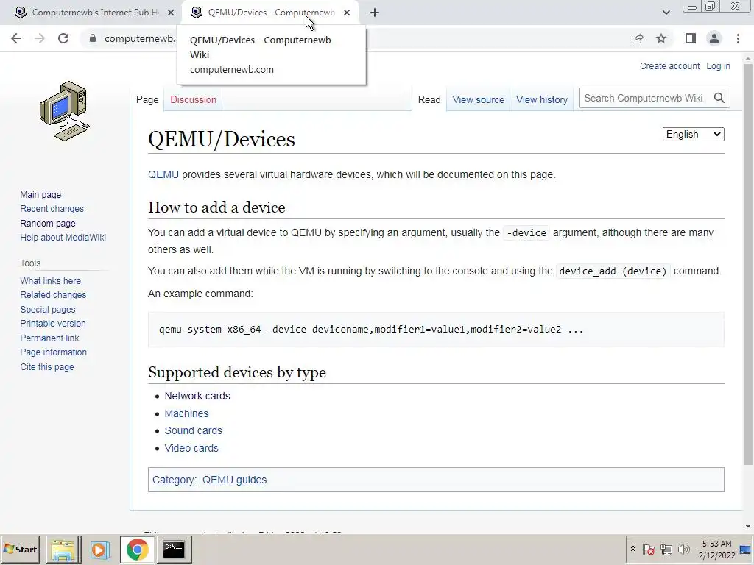The height and width of the screenshot is (565, 754).
Task: Open the Chrome profile avatar icon
Action: (x=714, y=38)
